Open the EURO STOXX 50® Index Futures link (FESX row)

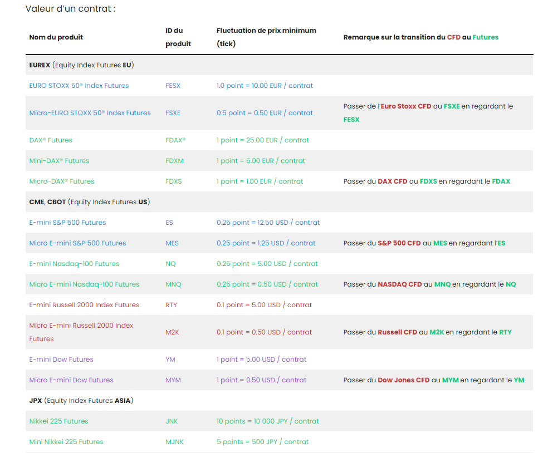tap(79, 86)
